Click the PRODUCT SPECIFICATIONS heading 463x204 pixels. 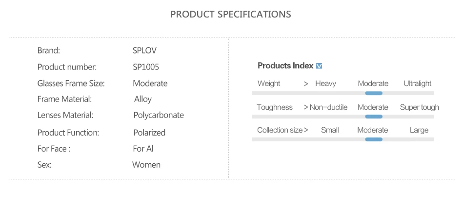pos(231,14)
